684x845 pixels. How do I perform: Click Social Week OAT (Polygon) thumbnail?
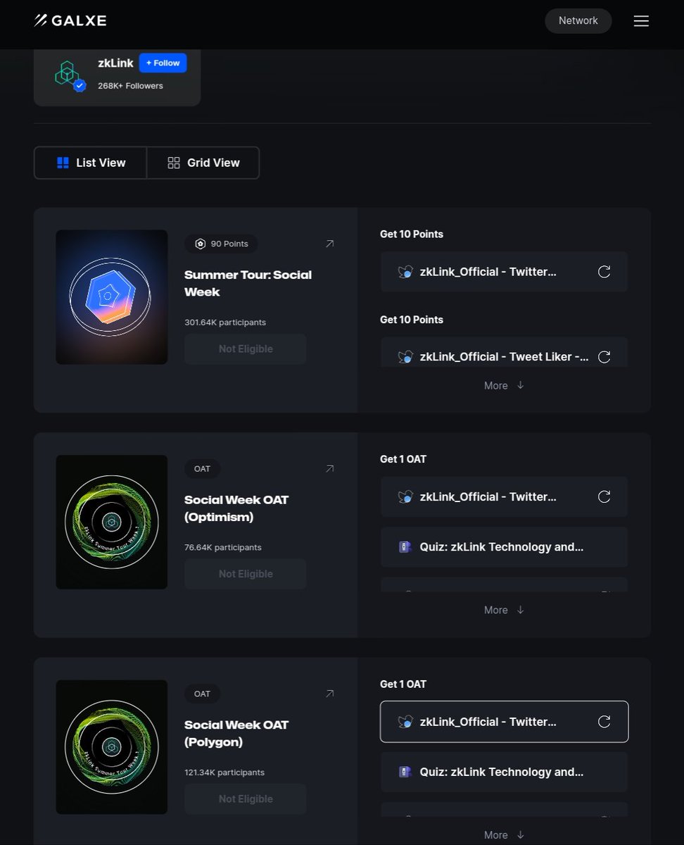(112, 747)
